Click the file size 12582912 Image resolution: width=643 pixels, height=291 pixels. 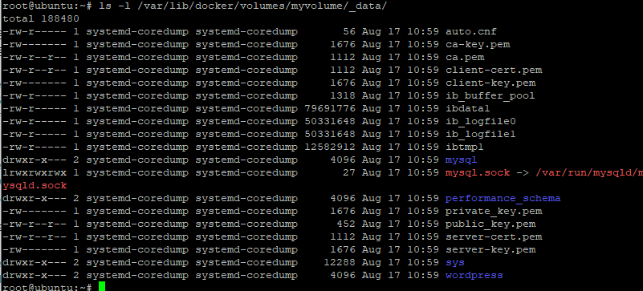(x=330, y=147)
